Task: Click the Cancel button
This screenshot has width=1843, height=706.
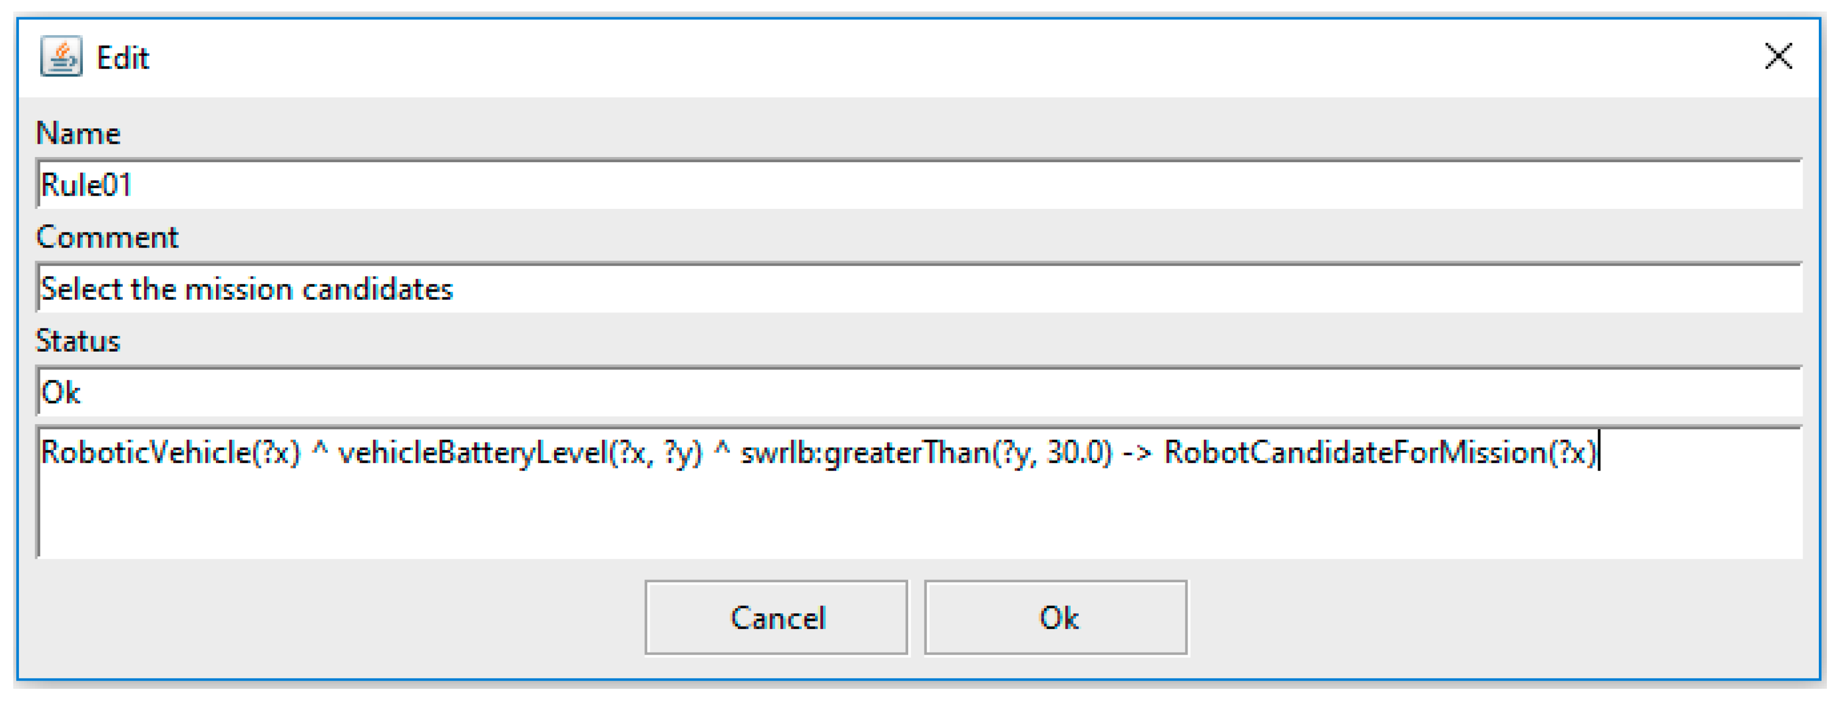Action: [x=776, y=617]
